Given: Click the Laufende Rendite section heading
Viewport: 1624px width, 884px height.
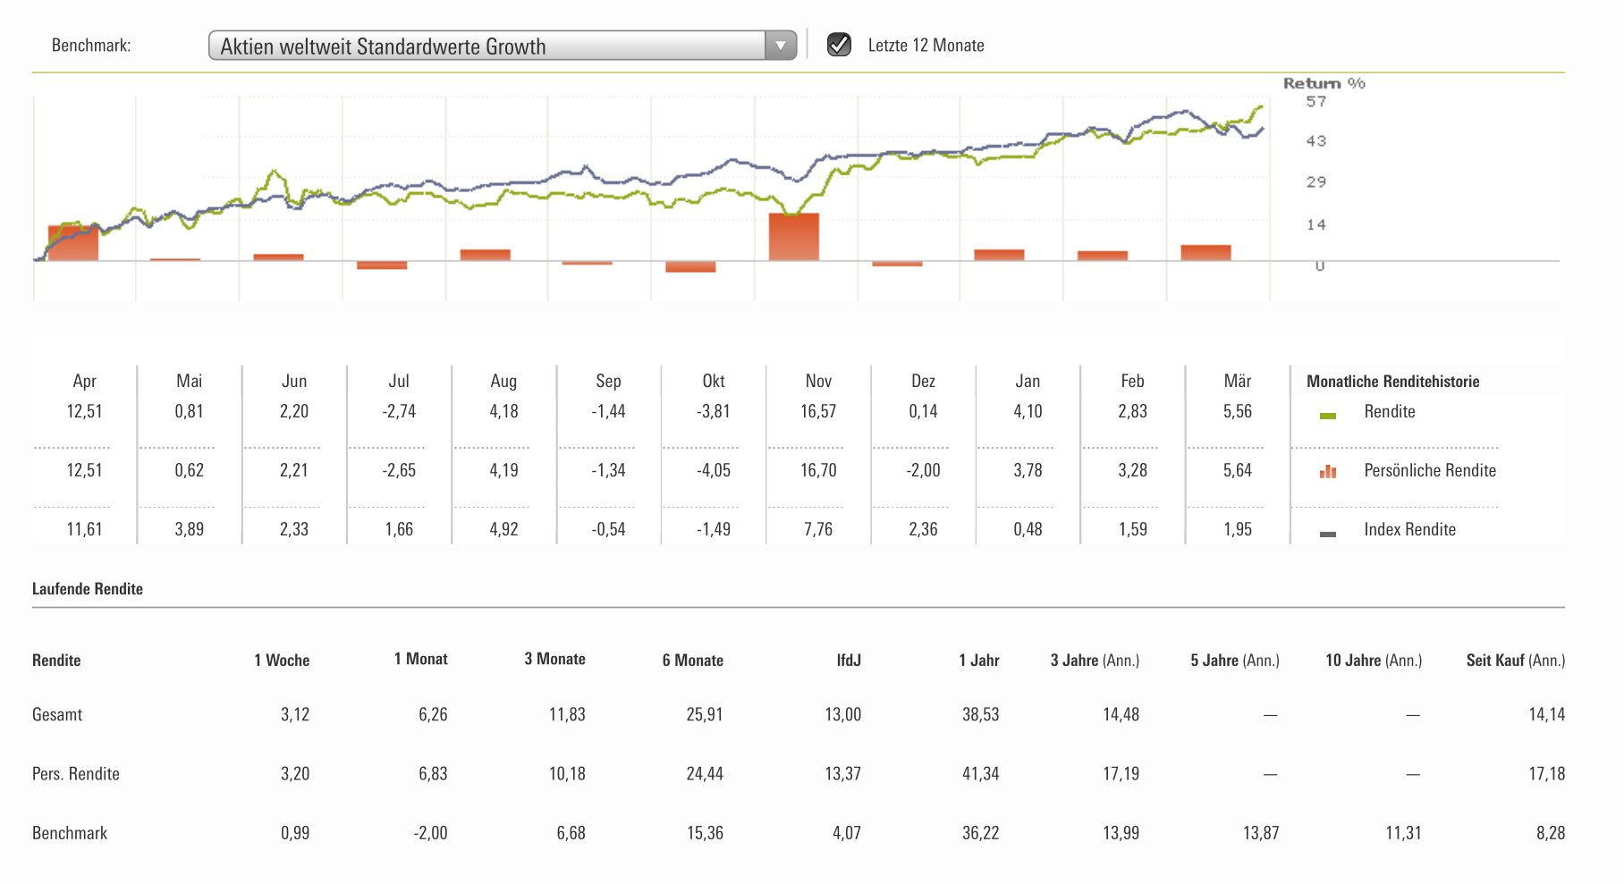Looking at the screenshot, I should [x=88, y=589].
